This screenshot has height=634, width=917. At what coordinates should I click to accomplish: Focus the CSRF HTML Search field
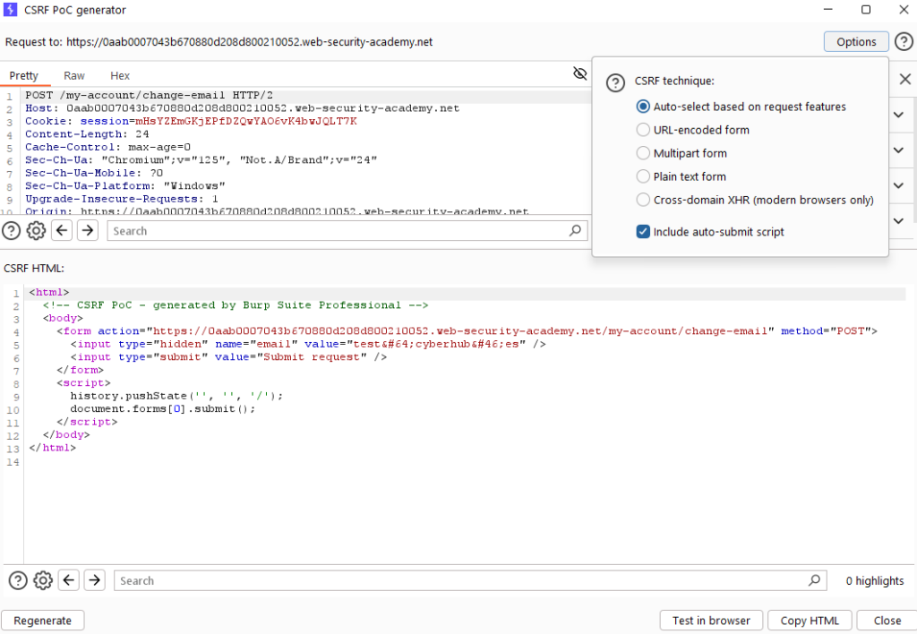(x=470, y=581)
